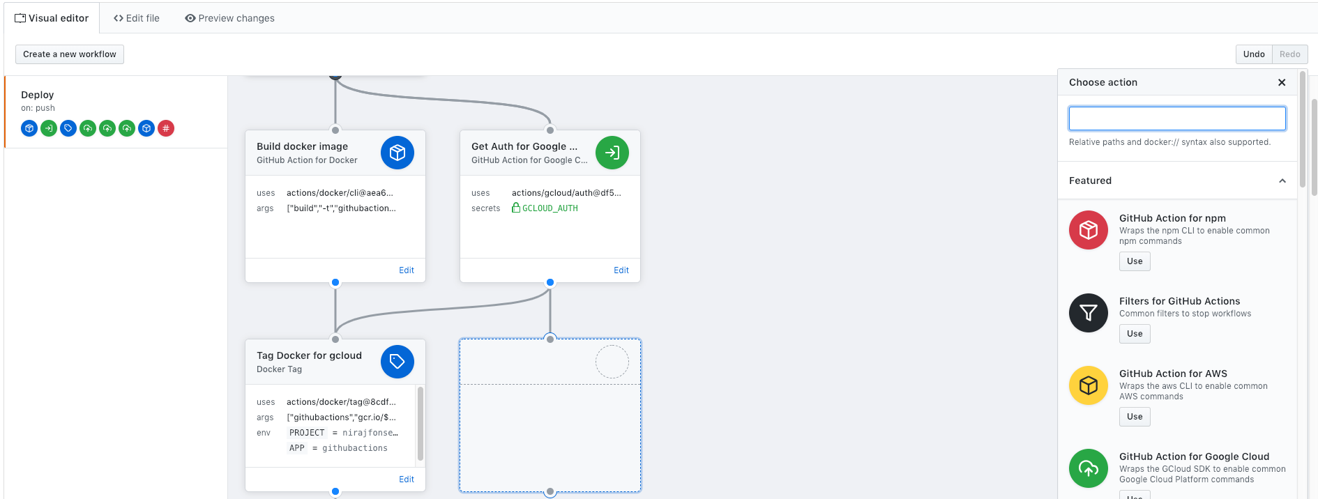Close the Choose action panel
Screen dimensions: 1318x499
pyautogui.click(x=1282, y=82)
